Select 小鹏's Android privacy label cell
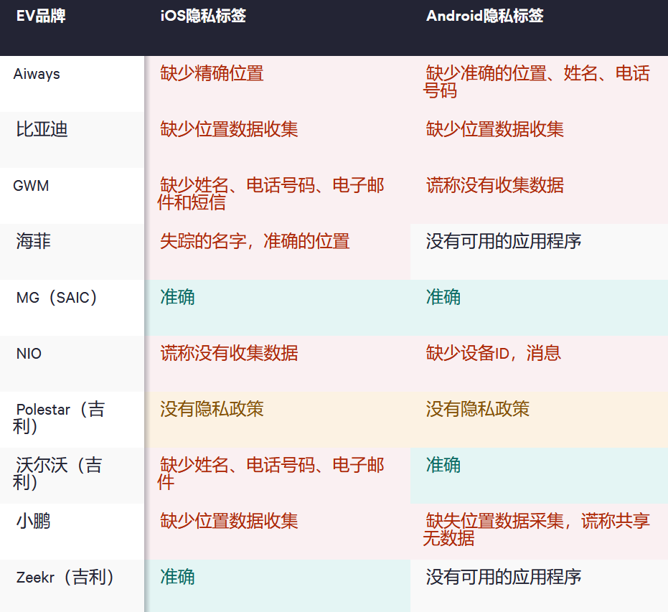 point(537,529)
